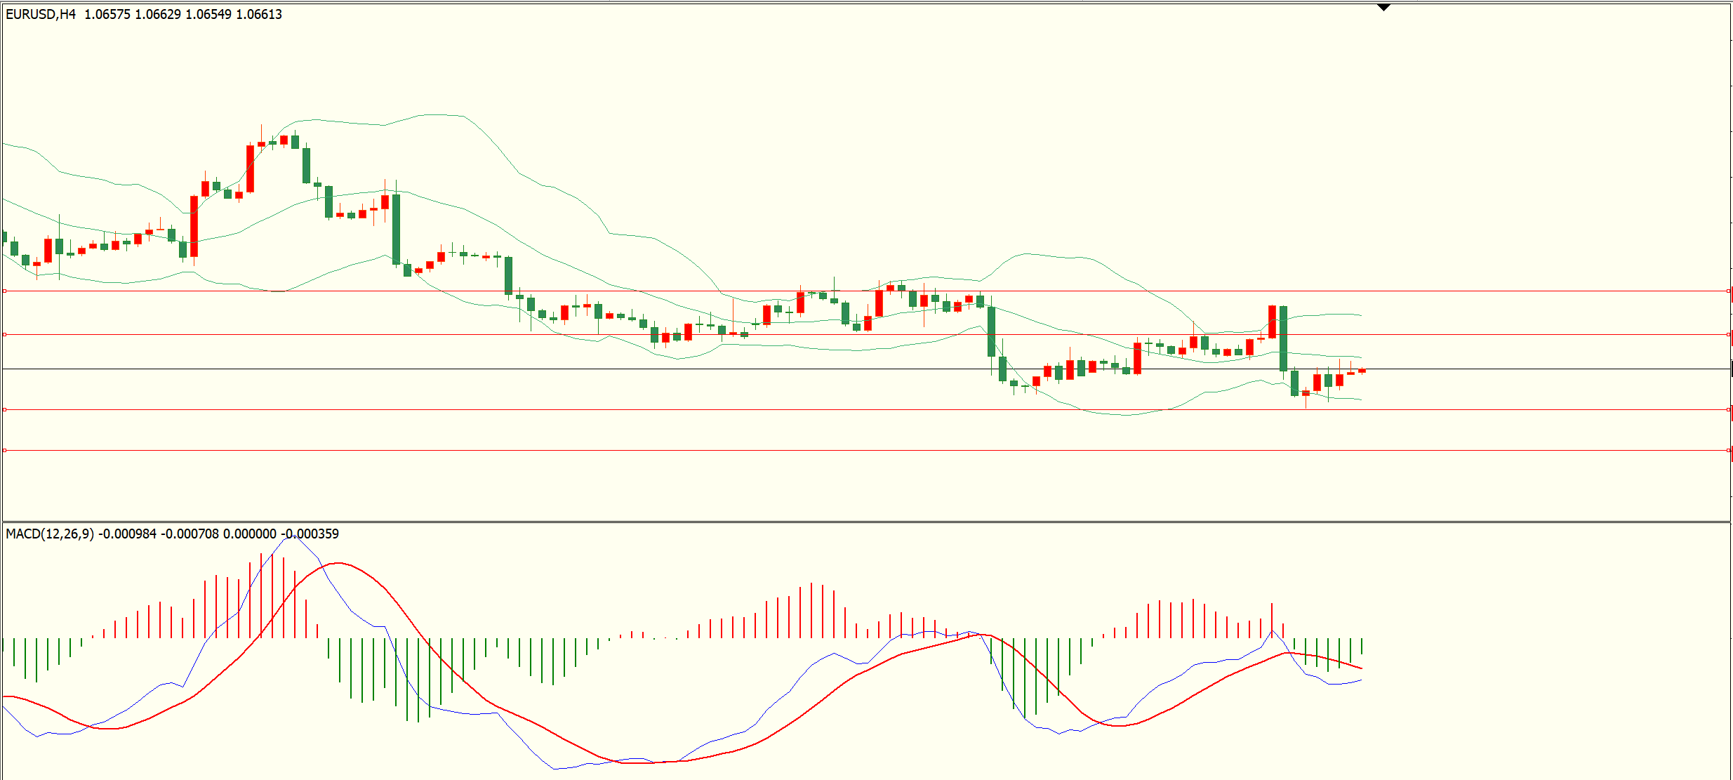Click the close price value 1.06613

pos(259,14)
